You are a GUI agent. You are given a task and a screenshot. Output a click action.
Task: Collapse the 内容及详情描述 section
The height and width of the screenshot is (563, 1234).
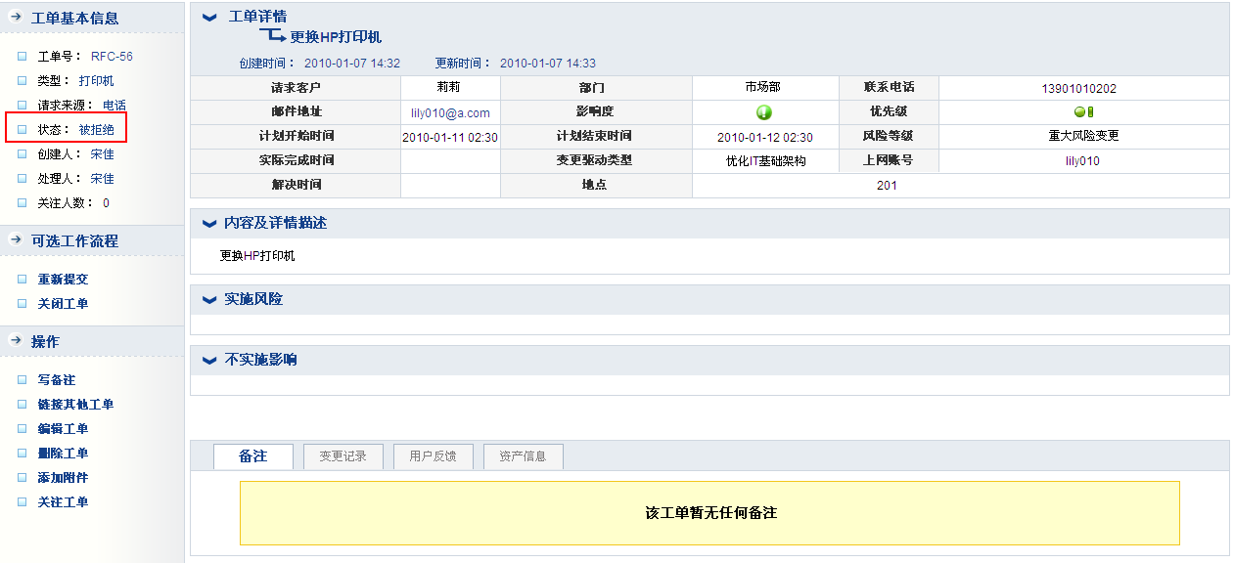(208, 224)
